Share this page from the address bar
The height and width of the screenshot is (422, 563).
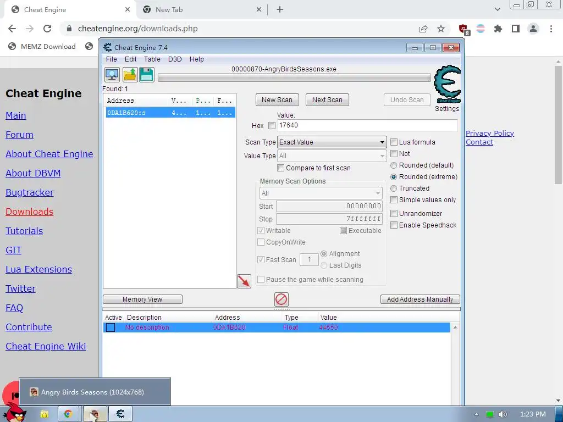(x=423, y=29)
